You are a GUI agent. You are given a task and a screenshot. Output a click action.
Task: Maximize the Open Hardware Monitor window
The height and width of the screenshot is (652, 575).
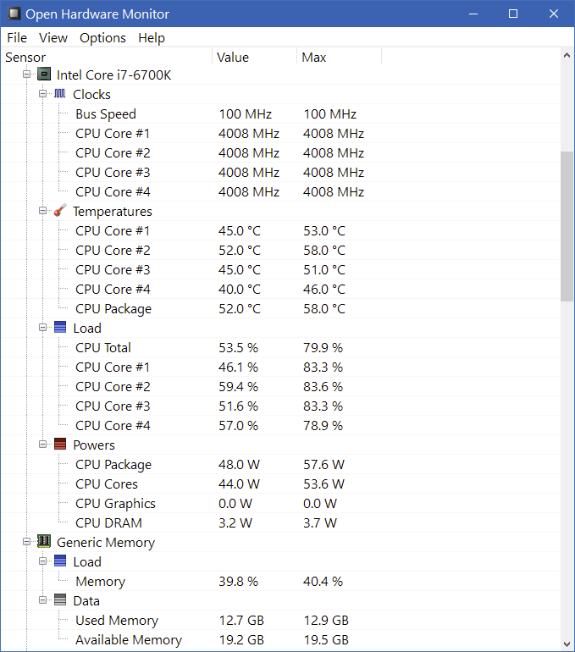pyautogui.click(x=513, y=14)
